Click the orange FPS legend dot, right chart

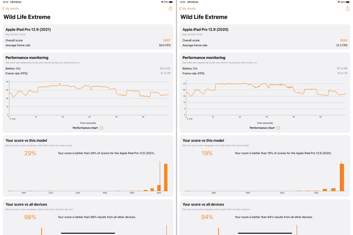click(188, 119)
